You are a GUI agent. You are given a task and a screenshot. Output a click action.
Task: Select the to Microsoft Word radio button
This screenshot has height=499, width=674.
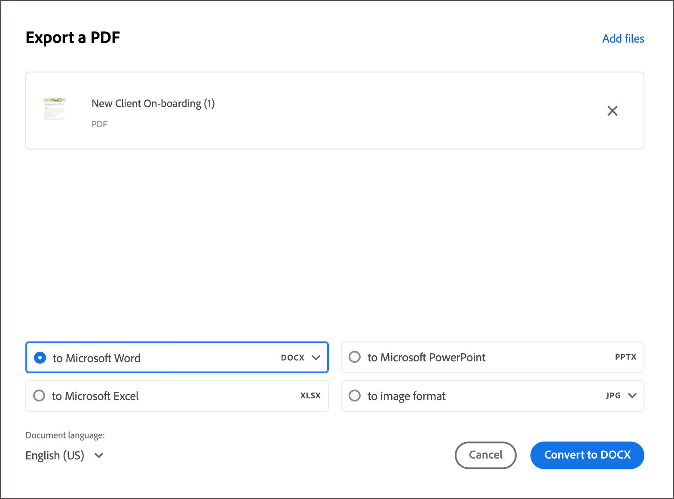point(40,357)
